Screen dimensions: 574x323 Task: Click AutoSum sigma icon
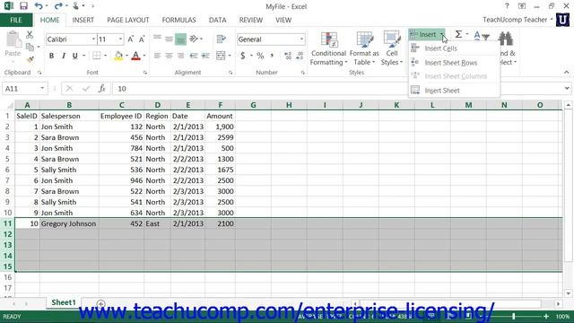click(x=458, y=34)
